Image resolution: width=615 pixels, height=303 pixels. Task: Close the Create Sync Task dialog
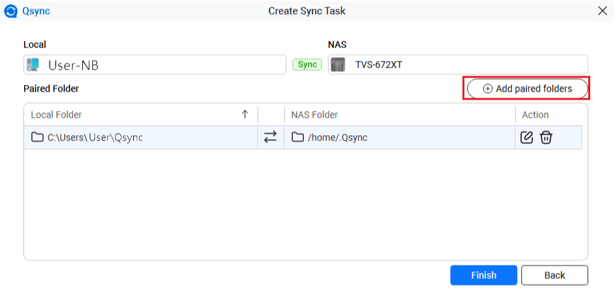click(x=602, y=11)
